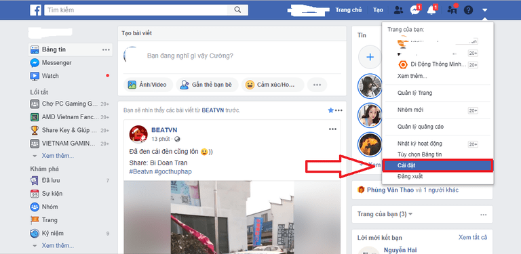Open AMD Vietnam Fanclub shortcut

pos(70,117)
